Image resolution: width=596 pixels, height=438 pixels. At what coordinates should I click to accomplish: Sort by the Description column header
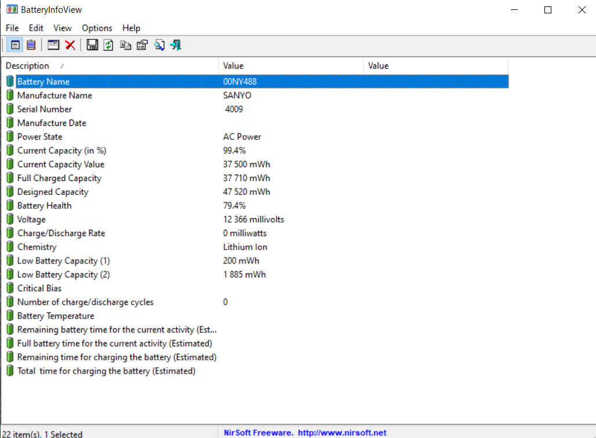[110, 66]
